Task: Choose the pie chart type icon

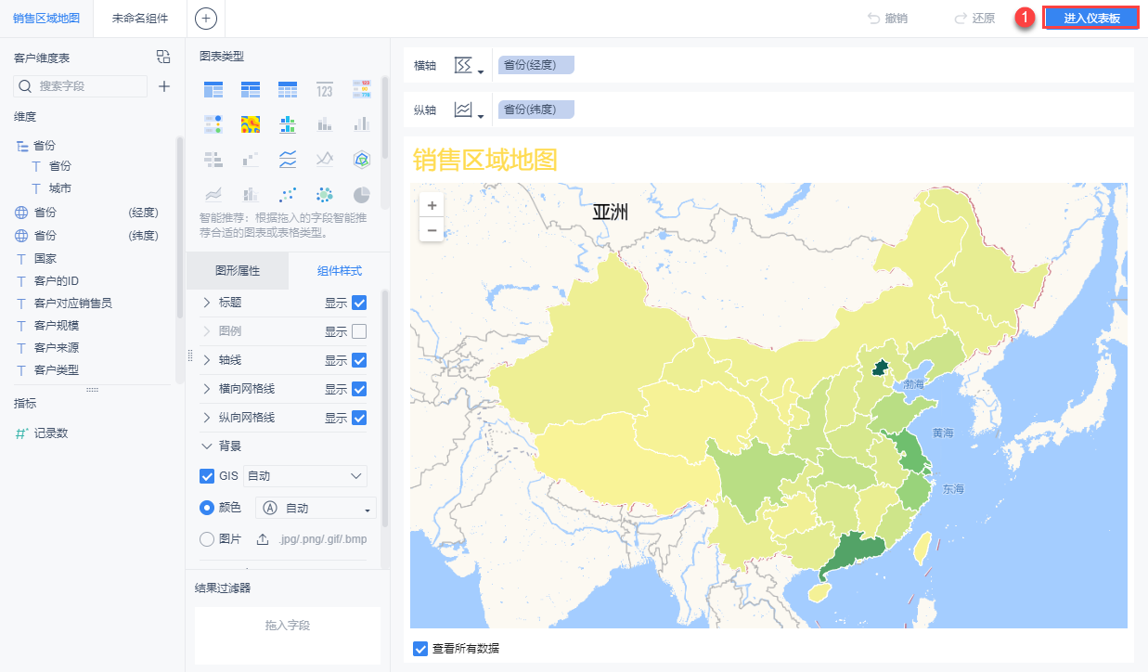Action: pos(362,195)
